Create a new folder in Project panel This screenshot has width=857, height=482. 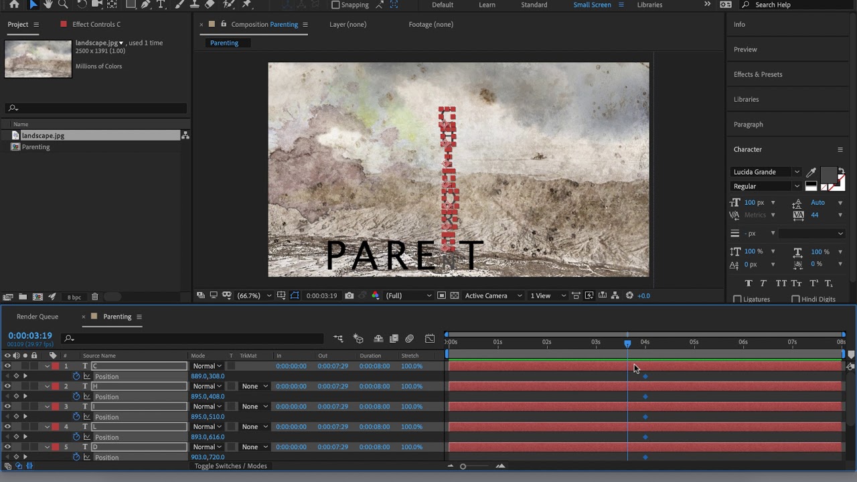point(23,297)
